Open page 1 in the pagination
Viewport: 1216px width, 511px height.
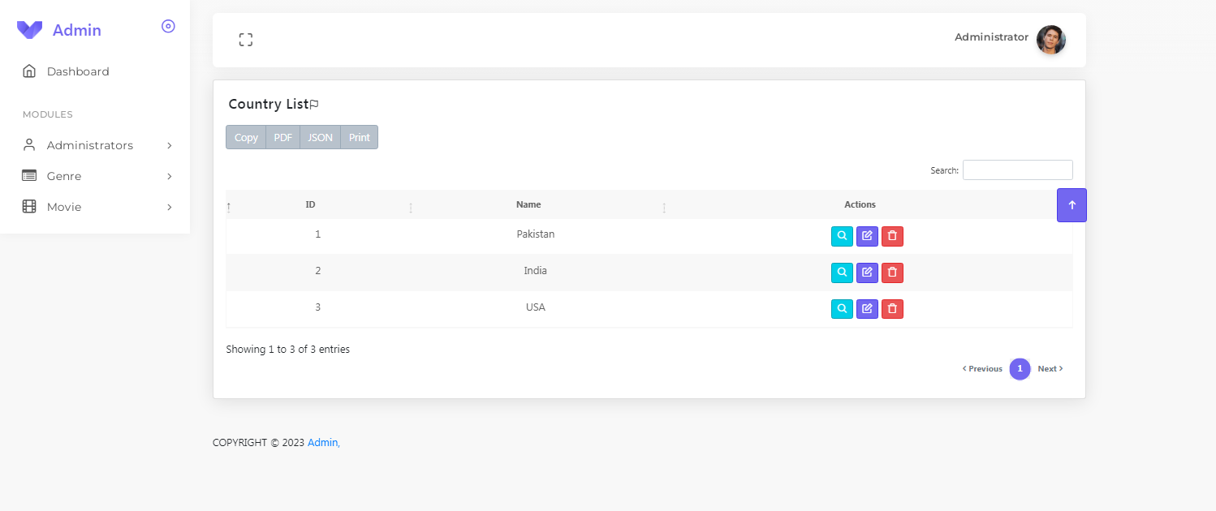click(1020, 368)
